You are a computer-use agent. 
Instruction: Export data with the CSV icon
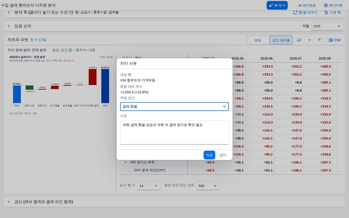coord(335,40)
